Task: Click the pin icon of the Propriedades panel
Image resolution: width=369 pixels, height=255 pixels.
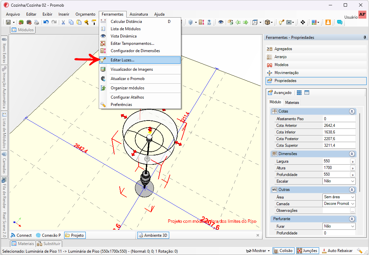Action: click(x=365, y=38)
